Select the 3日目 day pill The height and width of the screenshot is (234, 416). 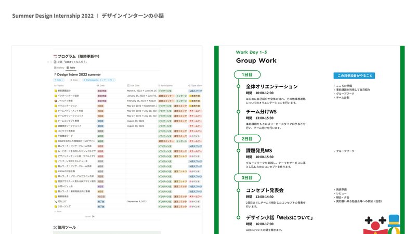(248, 178)
